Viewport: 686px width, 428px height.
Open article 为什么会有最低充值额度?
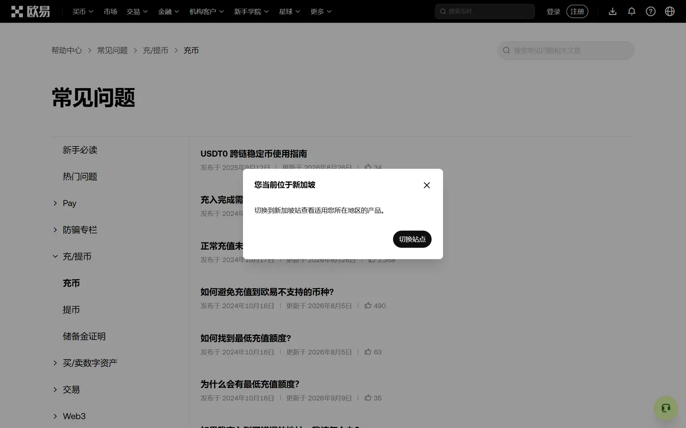[x=250, y=384]
